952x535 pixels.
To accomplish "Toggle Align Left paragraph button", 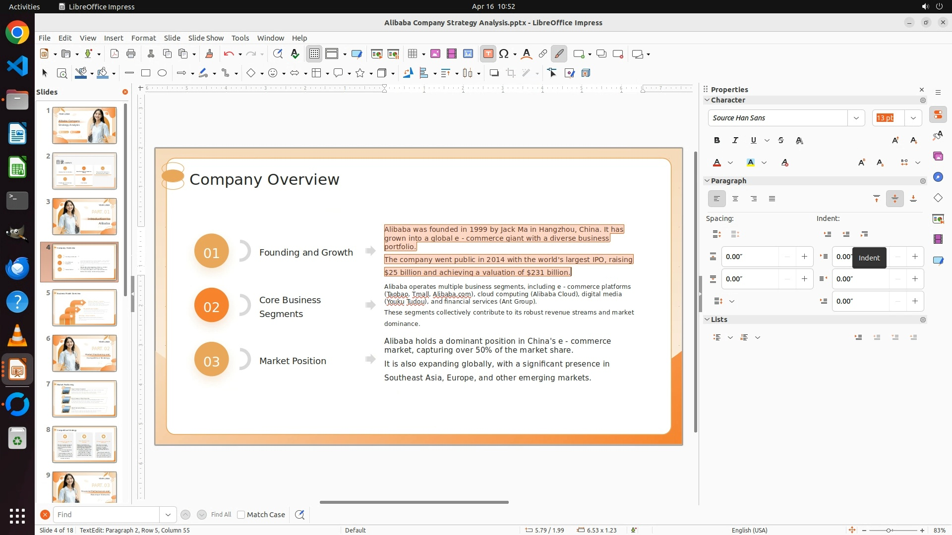I will (716, 199).
